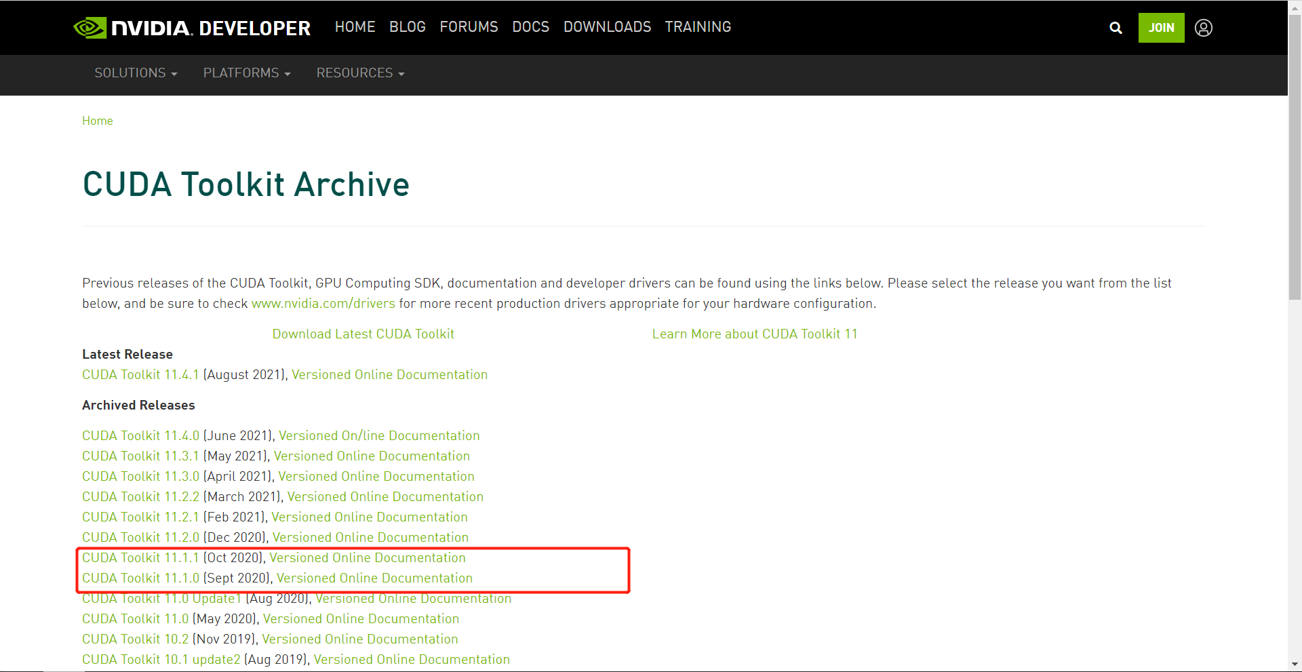
Task: Open the DOCS nav item
Action: click(x=530, y=27)
